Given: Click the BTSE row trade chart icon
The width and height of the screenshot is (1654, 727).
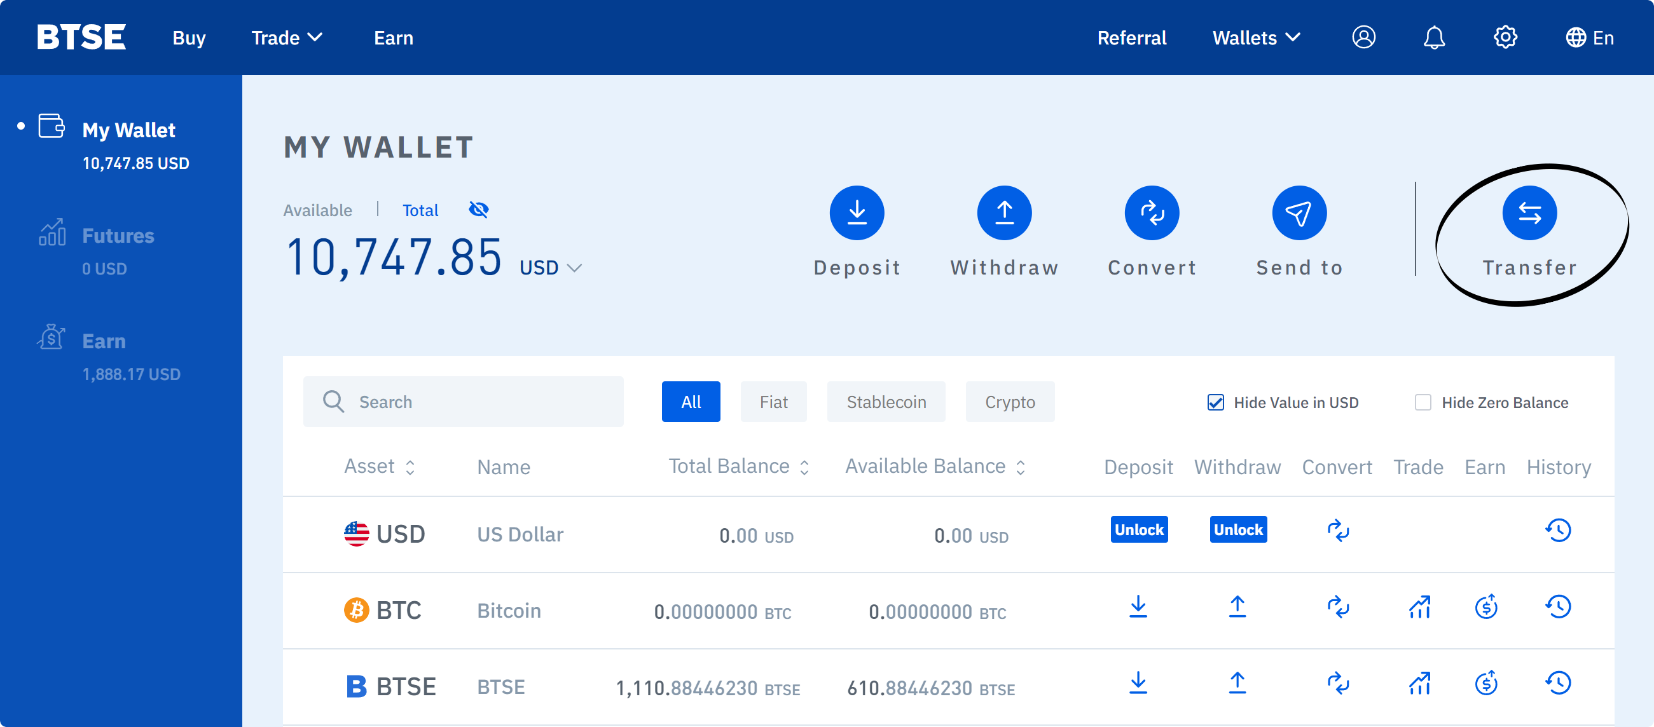Looking at the screenshot, I should pyautogui.click(x=1419, y=683).
